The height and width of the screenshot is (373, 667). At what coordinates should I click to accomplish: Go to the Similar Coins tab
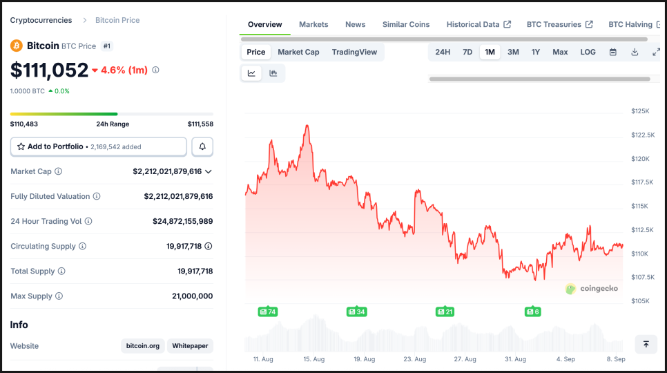406,24
